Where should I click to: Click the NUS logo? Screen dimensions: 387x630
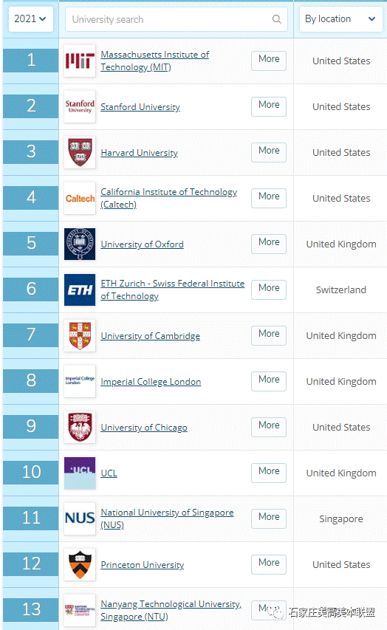pos(80,518)
